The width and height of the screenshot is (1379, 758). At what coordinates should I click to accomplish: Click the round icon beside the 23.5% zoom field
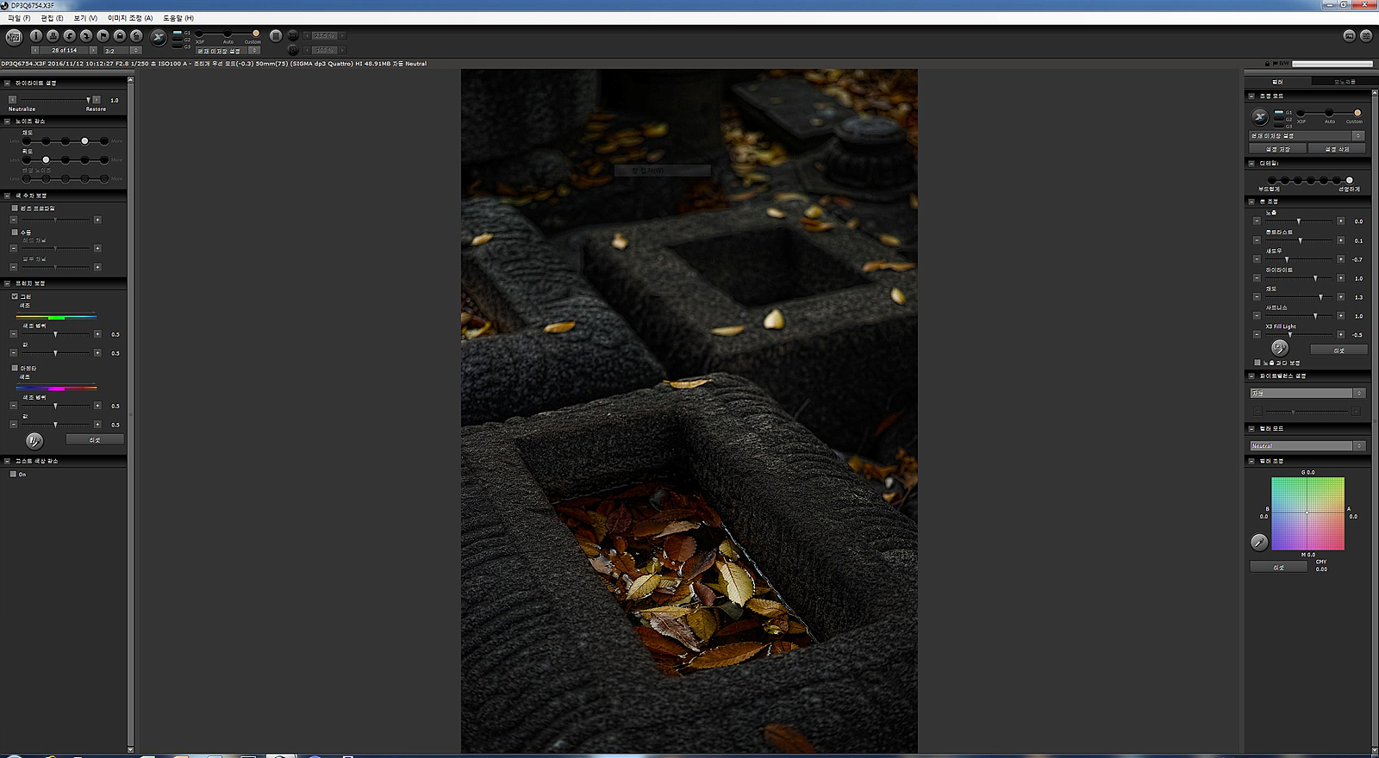(x=293, y=35)
